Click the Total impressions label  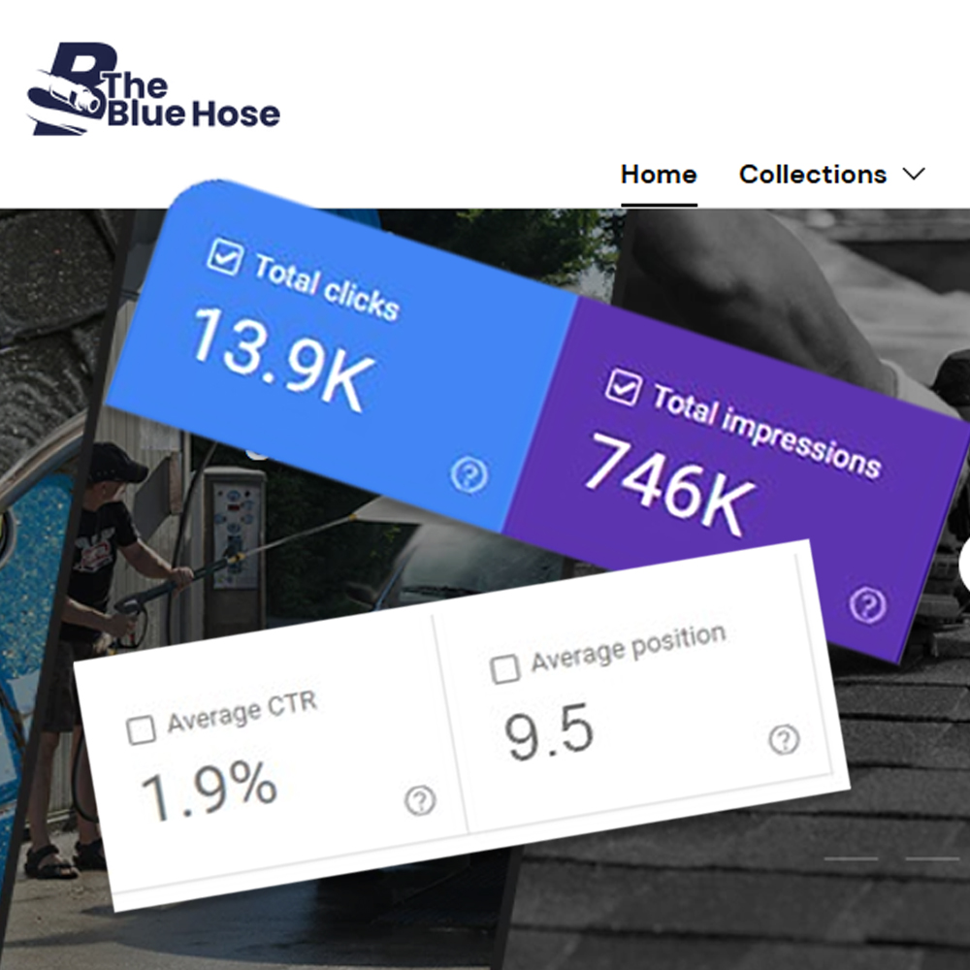(766, 432)
